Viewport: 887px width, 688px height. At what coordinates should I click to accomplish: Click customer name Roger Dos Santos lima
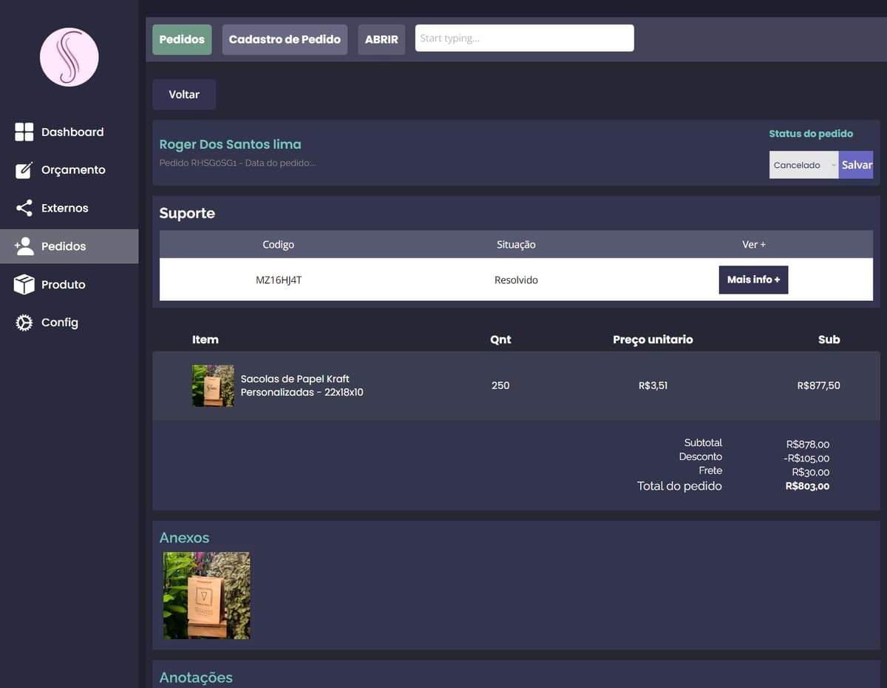230,144
